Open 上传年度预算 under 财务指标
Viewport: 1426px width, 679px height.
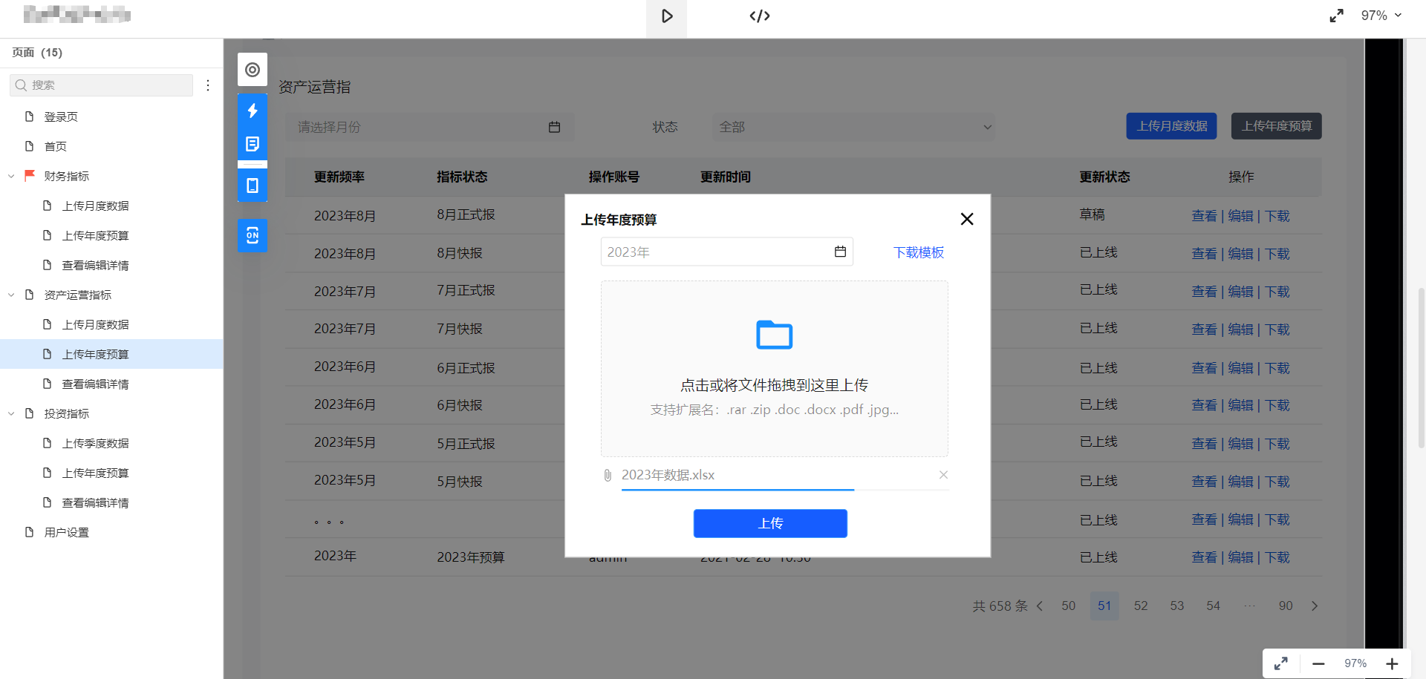[95, 235]
